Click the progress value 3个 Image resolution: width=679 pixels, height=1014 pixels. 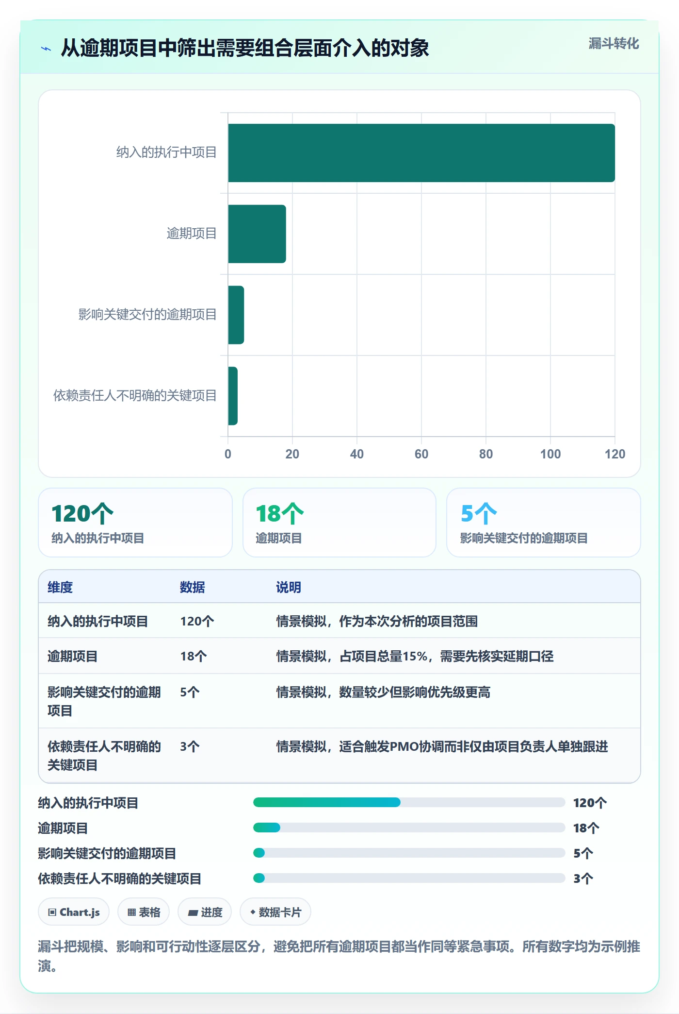click(583, 879)
